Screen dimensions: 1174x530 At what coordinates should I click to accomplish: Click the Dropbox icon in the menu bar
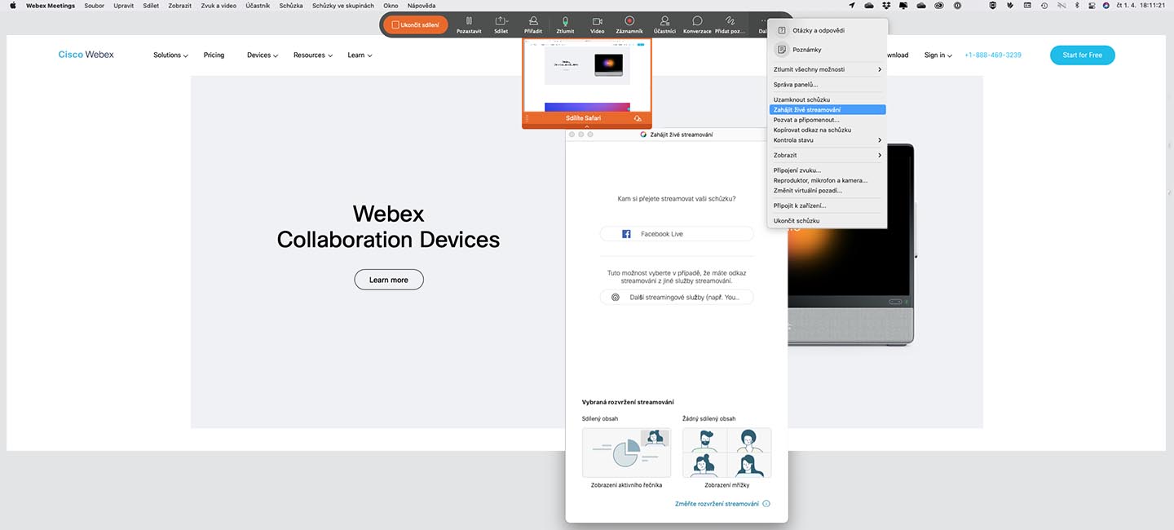click(886, 5)
